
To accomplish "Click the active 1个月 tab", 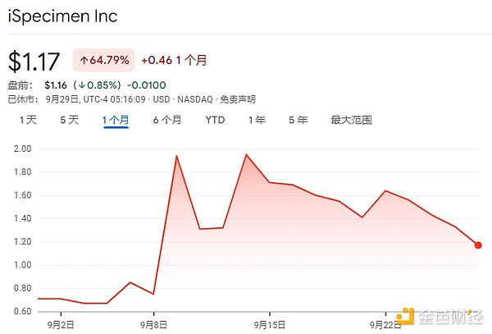I will point(116,120).
